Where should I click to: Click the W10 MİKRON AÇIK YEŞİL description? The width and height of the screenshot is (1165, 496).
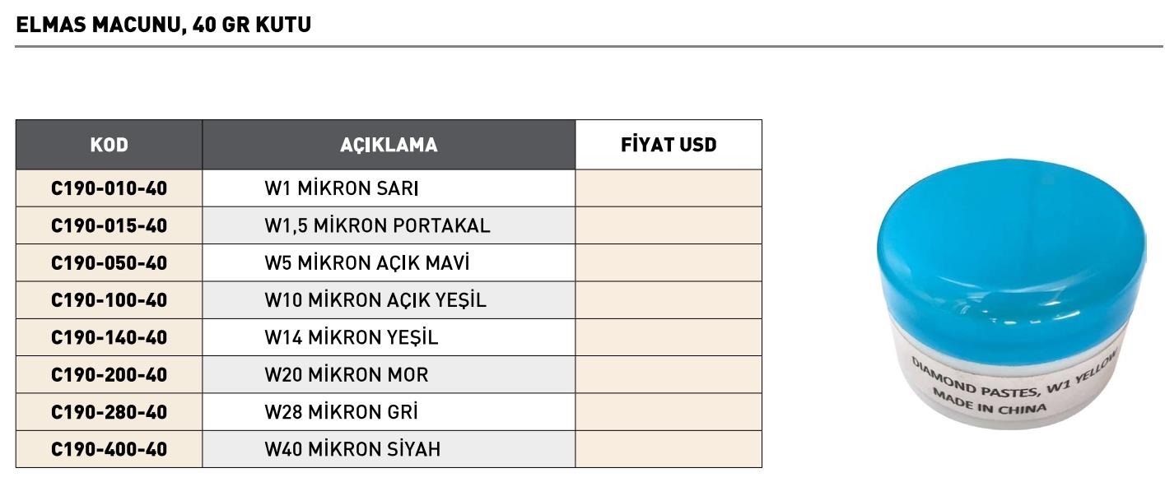pos(375,300)
